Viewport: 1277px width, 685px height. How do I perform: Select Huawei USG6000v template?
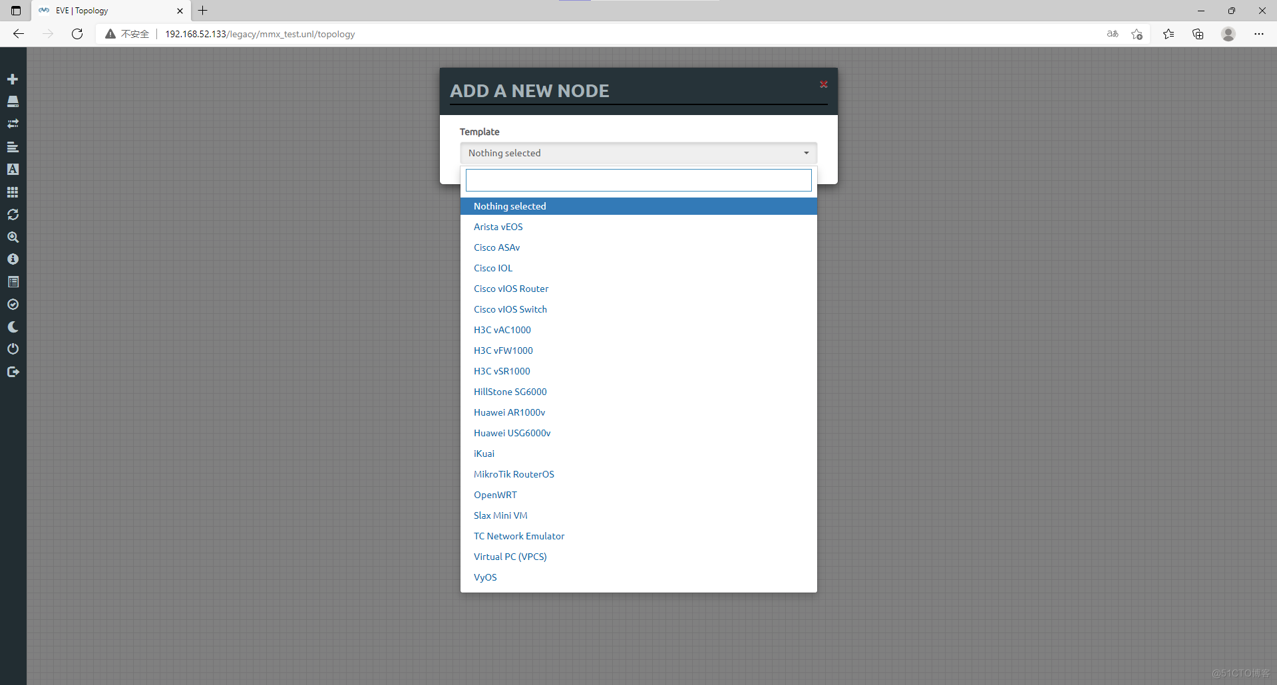tap(638, 433)
